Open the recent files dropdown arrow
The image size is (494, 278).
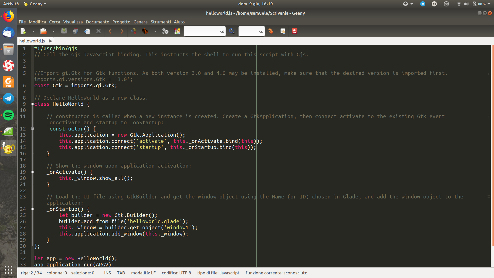(x=54, y=31)
